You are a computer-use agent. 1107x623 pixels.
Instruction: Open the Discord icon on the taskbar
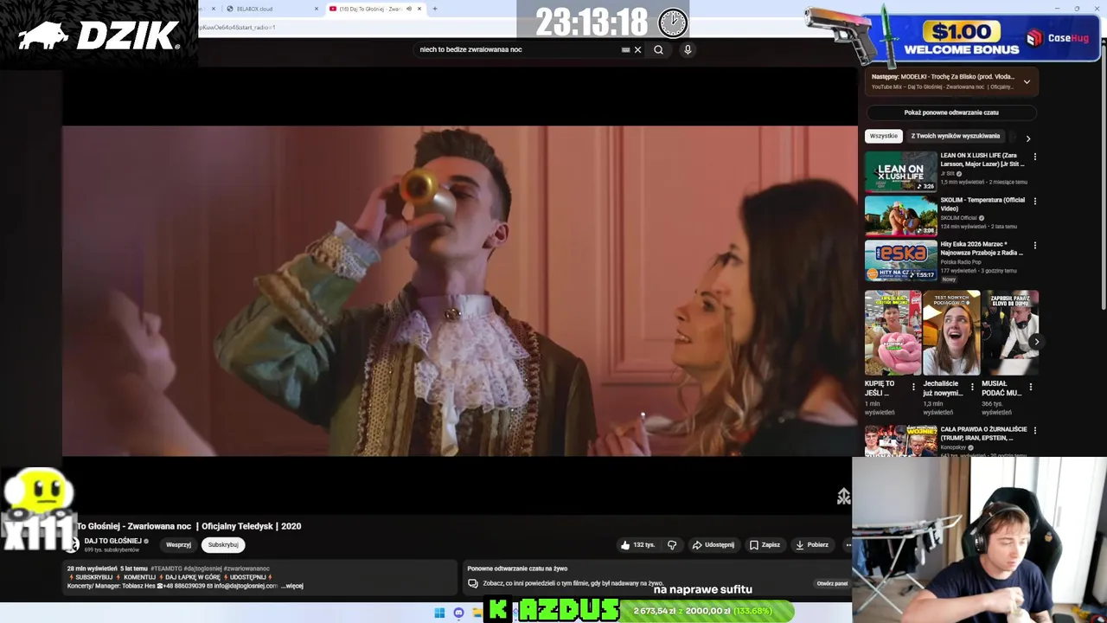point(458,613)
